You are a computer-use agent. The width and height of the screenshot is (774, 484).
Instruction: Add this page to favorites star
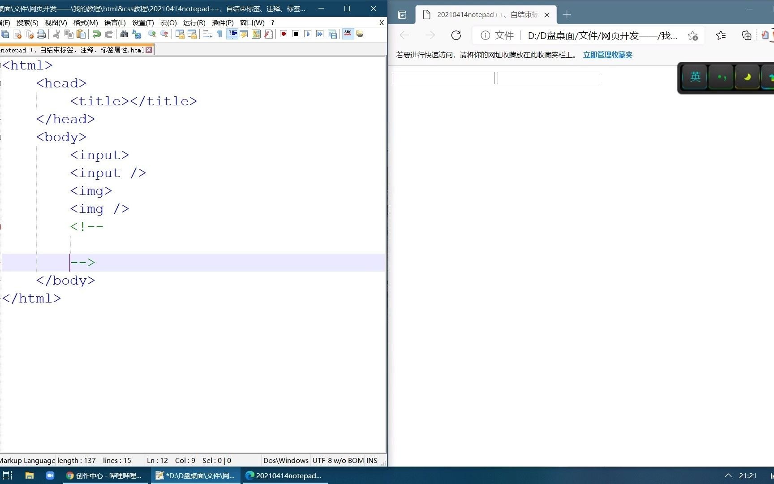click(693, 36)
